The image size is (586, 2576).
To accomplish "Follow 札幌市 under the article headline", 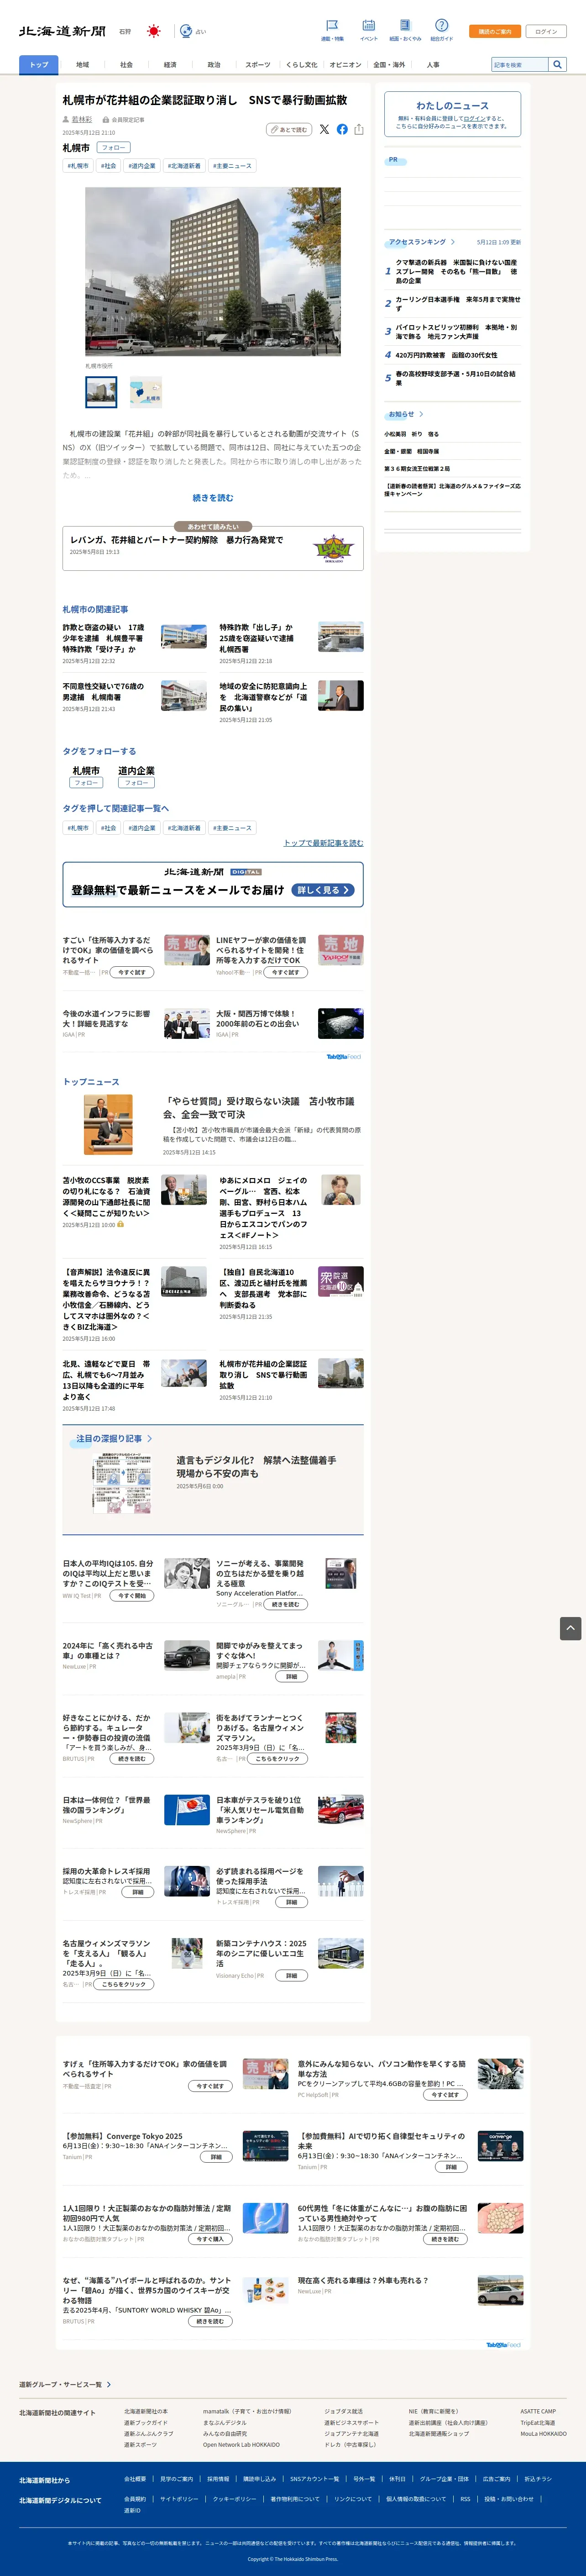I will pyautogui.click(x=113, y=147).
